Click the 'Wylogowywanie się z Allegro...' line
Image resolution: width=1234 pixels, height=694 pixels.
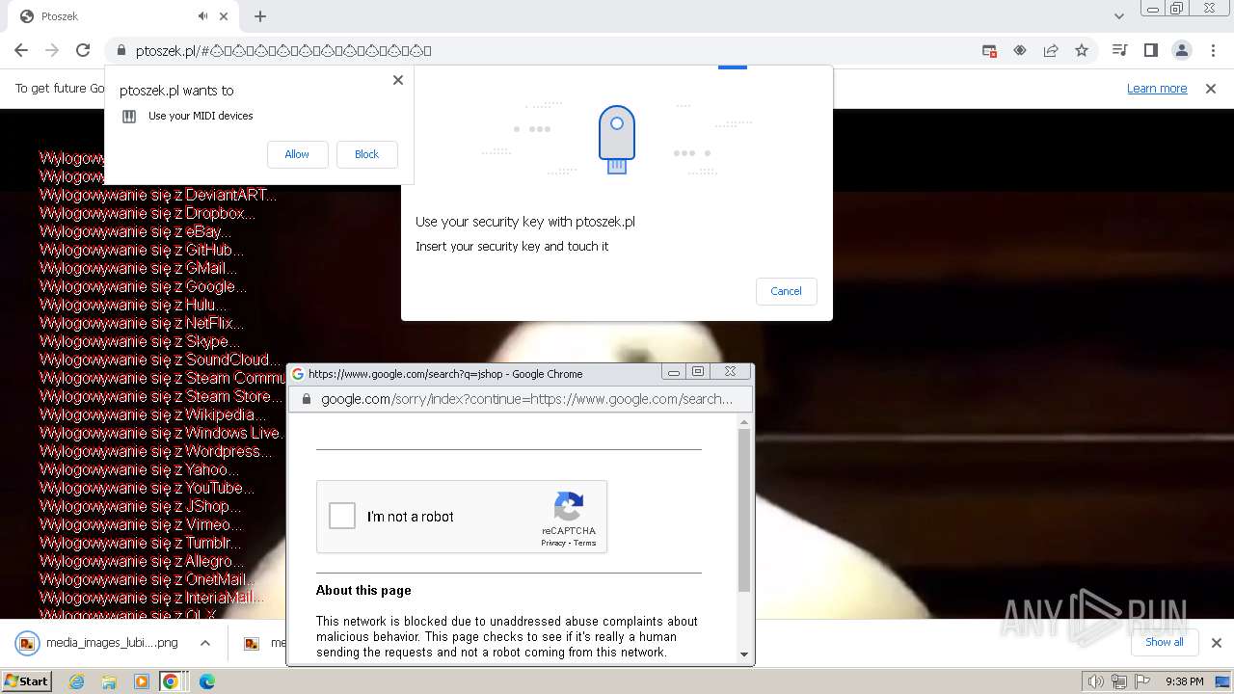[141, 561]
